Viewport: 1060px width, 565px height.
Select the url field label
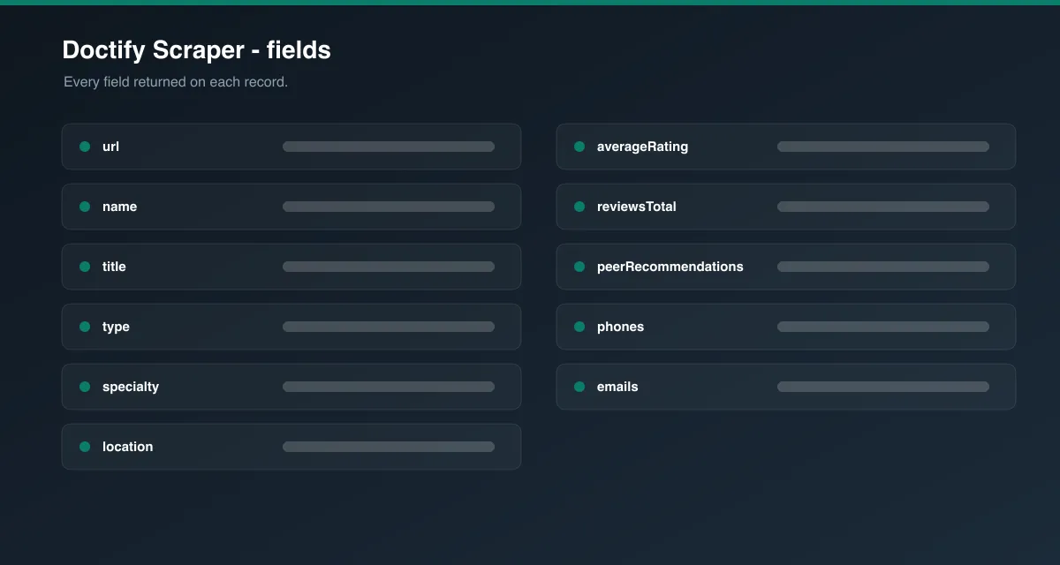tap(110, 147)
